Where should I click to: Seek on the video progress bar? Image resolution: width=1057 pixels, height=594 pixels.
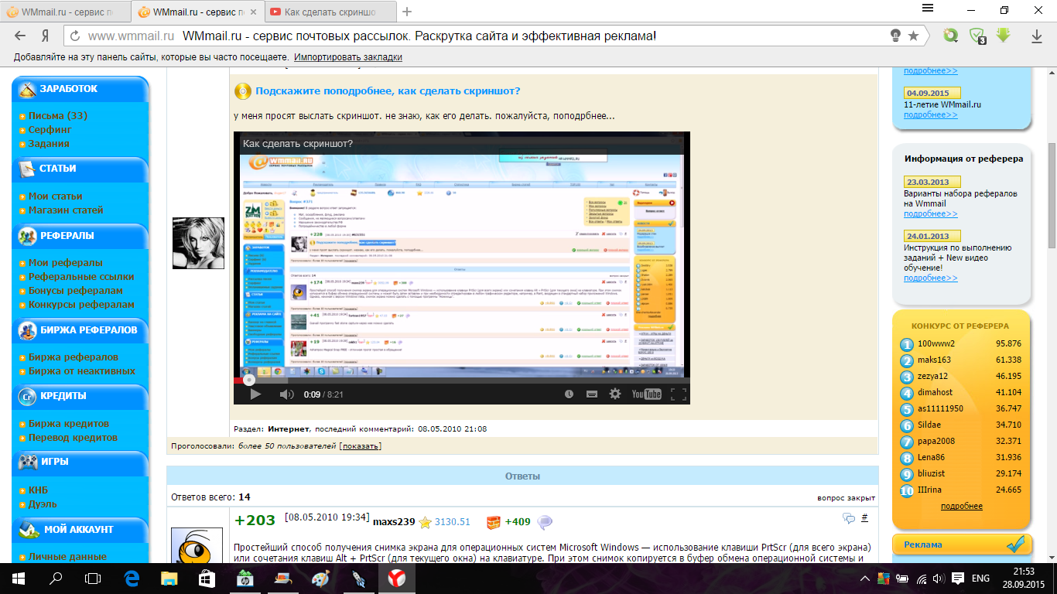click(x=462, y=380)
